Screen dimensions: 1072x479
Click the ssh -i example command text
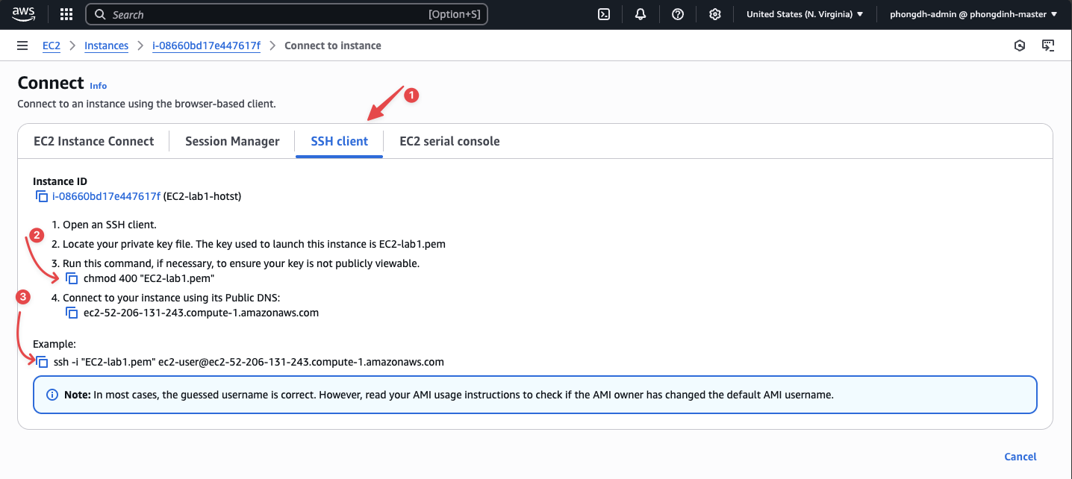(249, 362)
